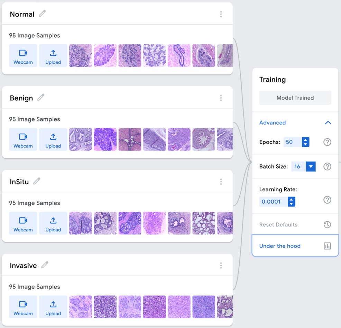341x328 pixels.
Task: Click the pencil edit icon beside InSitu
Action: click(x=37, y=181)
